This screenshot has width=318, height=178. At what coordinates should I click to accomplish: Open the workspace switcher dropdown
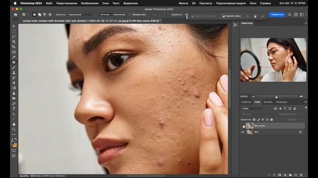pos(303,14)
